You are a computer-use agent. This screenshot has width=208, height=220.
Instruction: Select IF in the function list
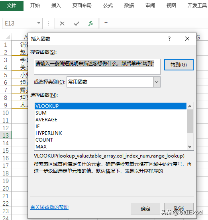pyautogui.click(x=110, y=126)
